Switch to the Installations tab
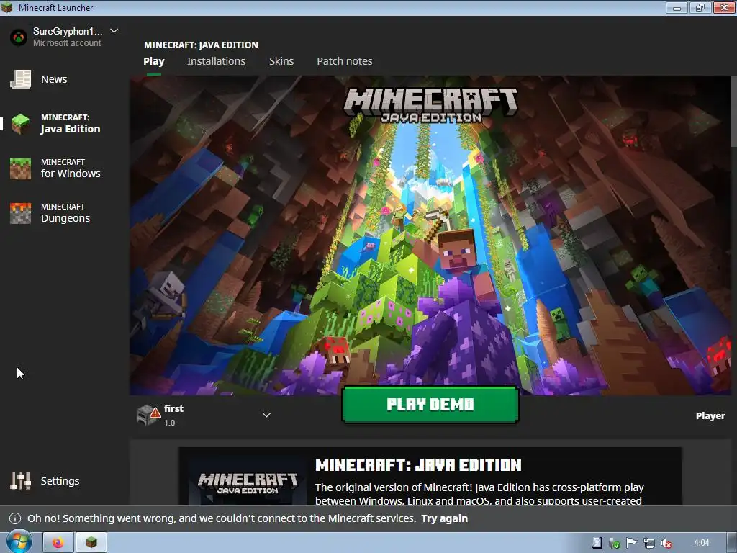 coord(216,61)
